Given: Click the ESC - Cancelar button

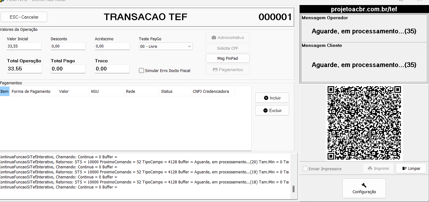Looking at the screenshot, I should point(24,17).
